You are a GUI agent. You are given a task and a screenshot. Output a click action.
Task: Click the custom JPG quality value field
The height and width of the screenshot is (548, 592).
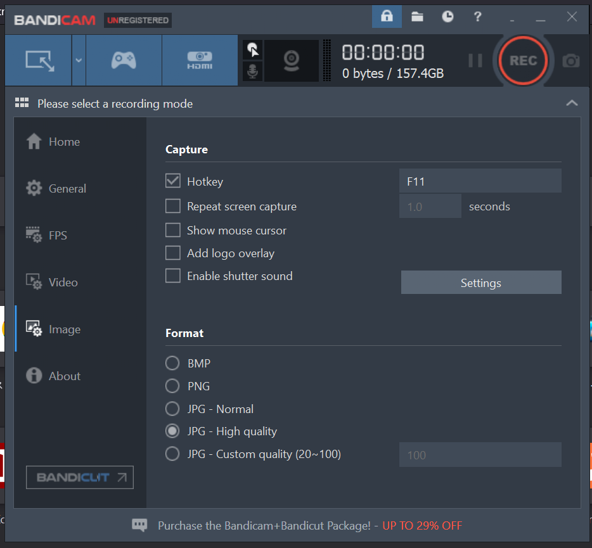point(480,455)
